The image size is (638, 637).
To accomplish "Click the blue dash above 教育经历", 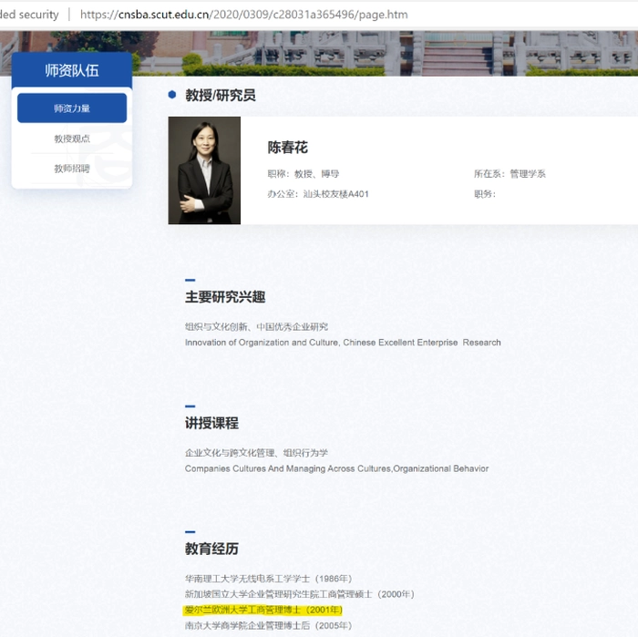I will (190, 531).
